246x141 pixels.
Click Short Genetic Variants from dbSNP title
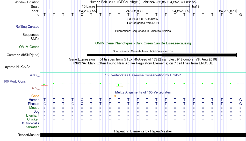(143, 51)
